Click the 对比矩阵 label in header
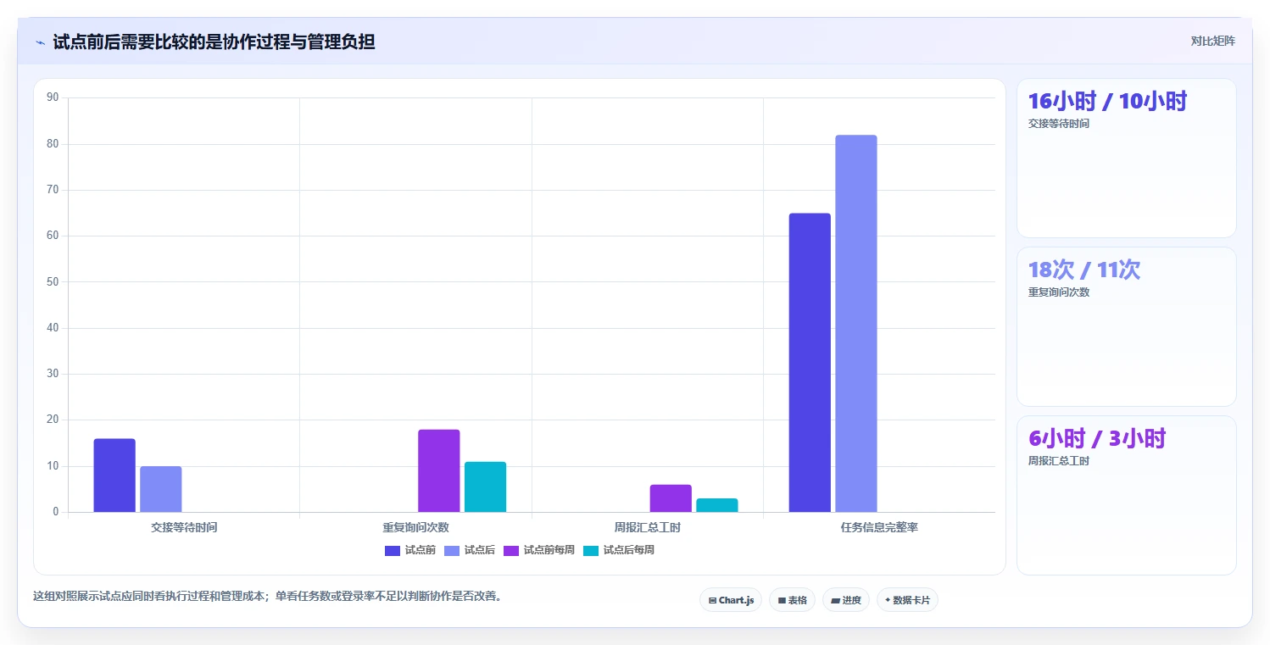Screen dimensions: 1270x645 pos(1213,41)
